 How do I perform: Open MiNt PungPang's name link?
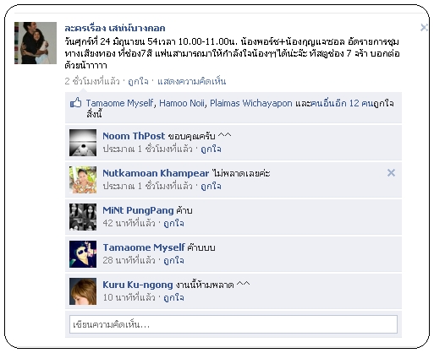click(138, 210)
